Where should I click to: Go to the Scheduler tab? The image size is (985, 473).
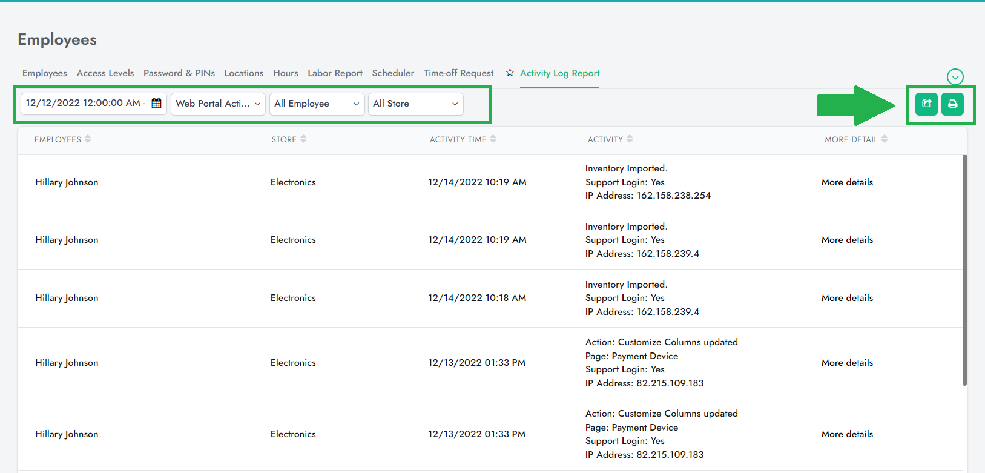pyautogui.click(x=393, y=73)
